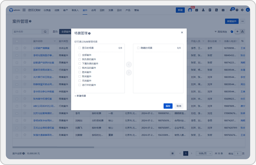Open the notification bell with 44 badge
The image size is (256, 165).
pyautogui.click(x=231, y=10)
